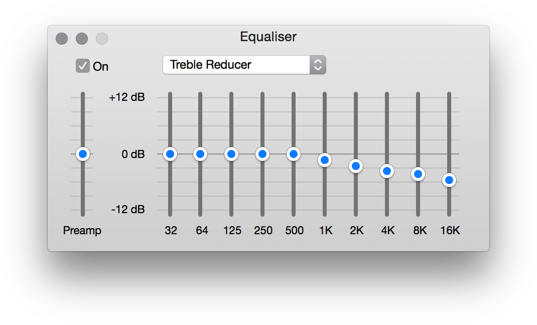537x325 pixels.
Task: Click the 2K frequency label
Action: tap(356, 230)
